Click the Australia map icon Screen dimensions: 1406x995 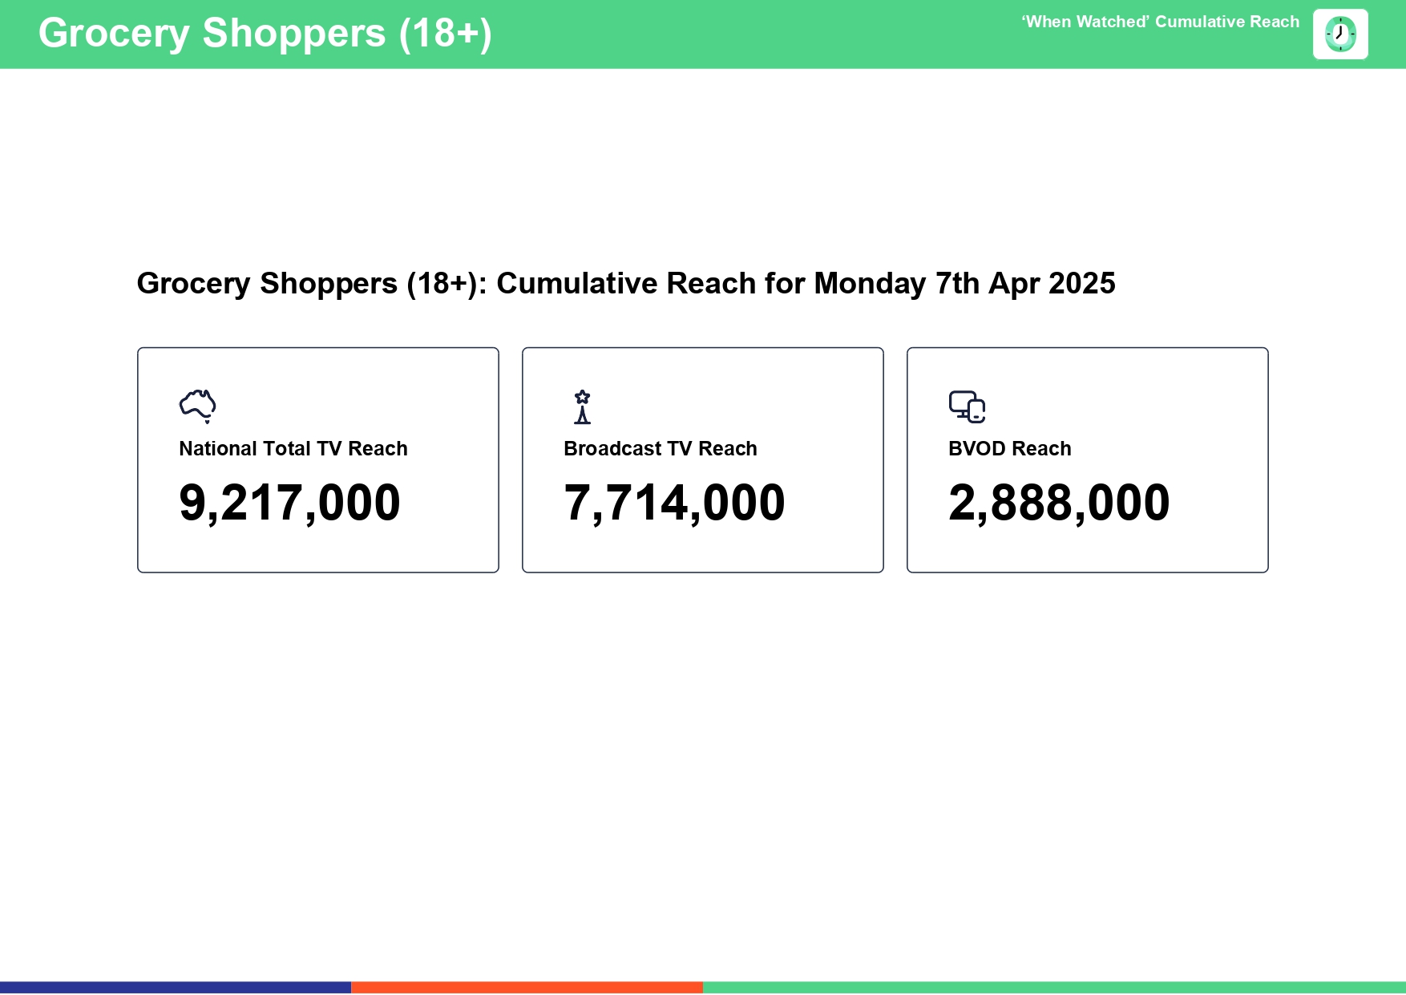[197, 406]
